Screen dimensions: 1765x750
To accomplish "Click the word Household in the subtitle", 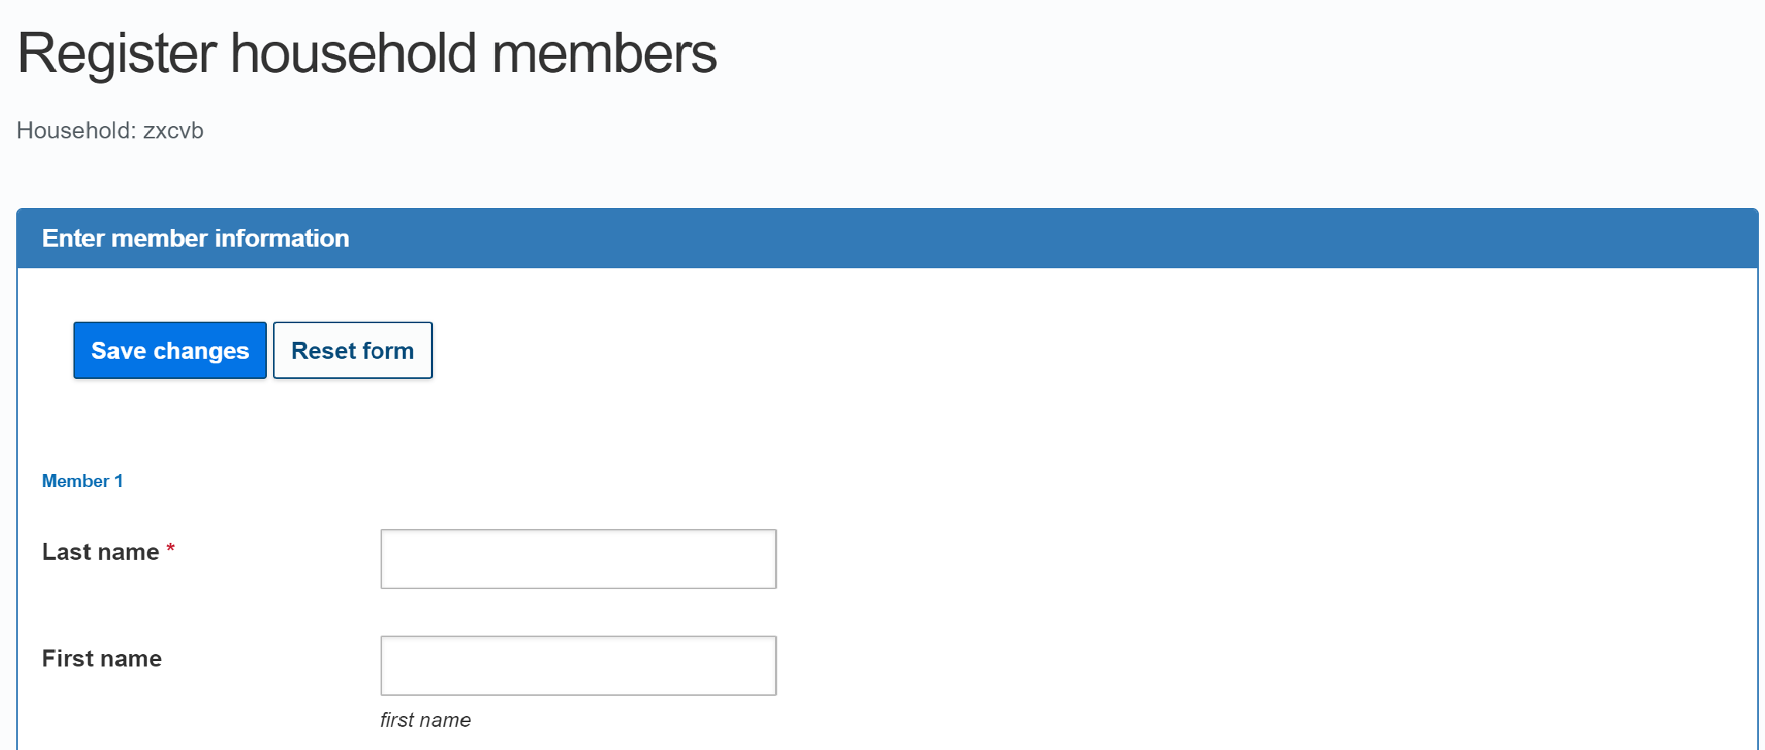I will 74,131.
